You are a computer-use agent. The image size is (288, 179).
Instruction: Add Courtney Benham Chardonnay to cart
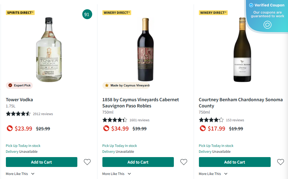234,162
